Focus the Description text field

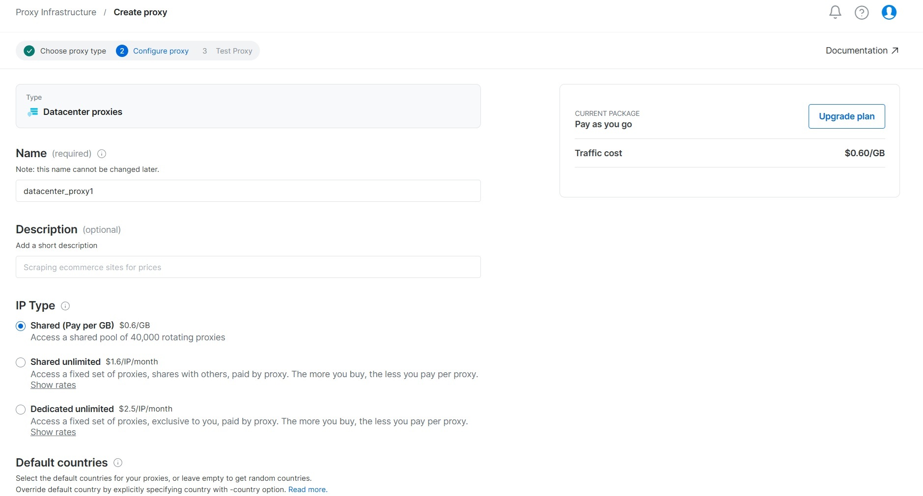pos(248,267)
